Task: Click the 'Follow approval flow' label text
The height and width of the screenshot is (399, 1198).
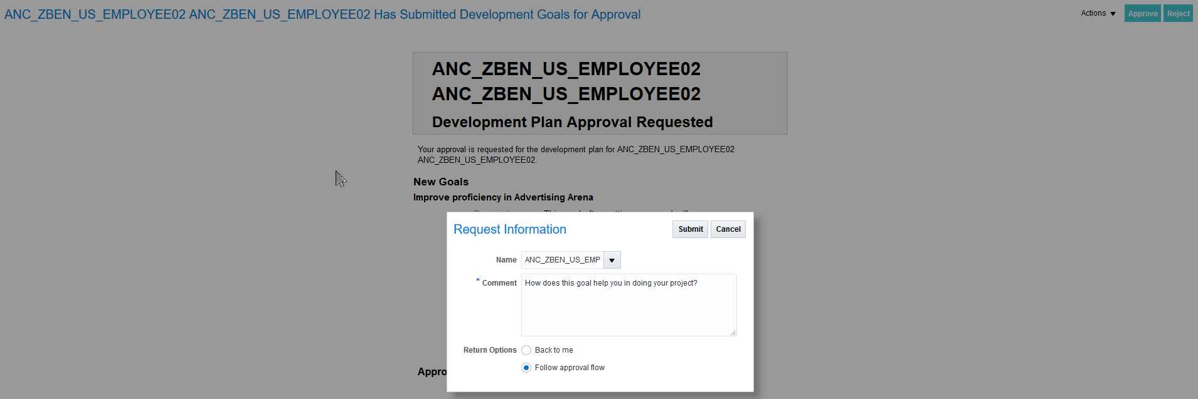Action: point(570,368)
